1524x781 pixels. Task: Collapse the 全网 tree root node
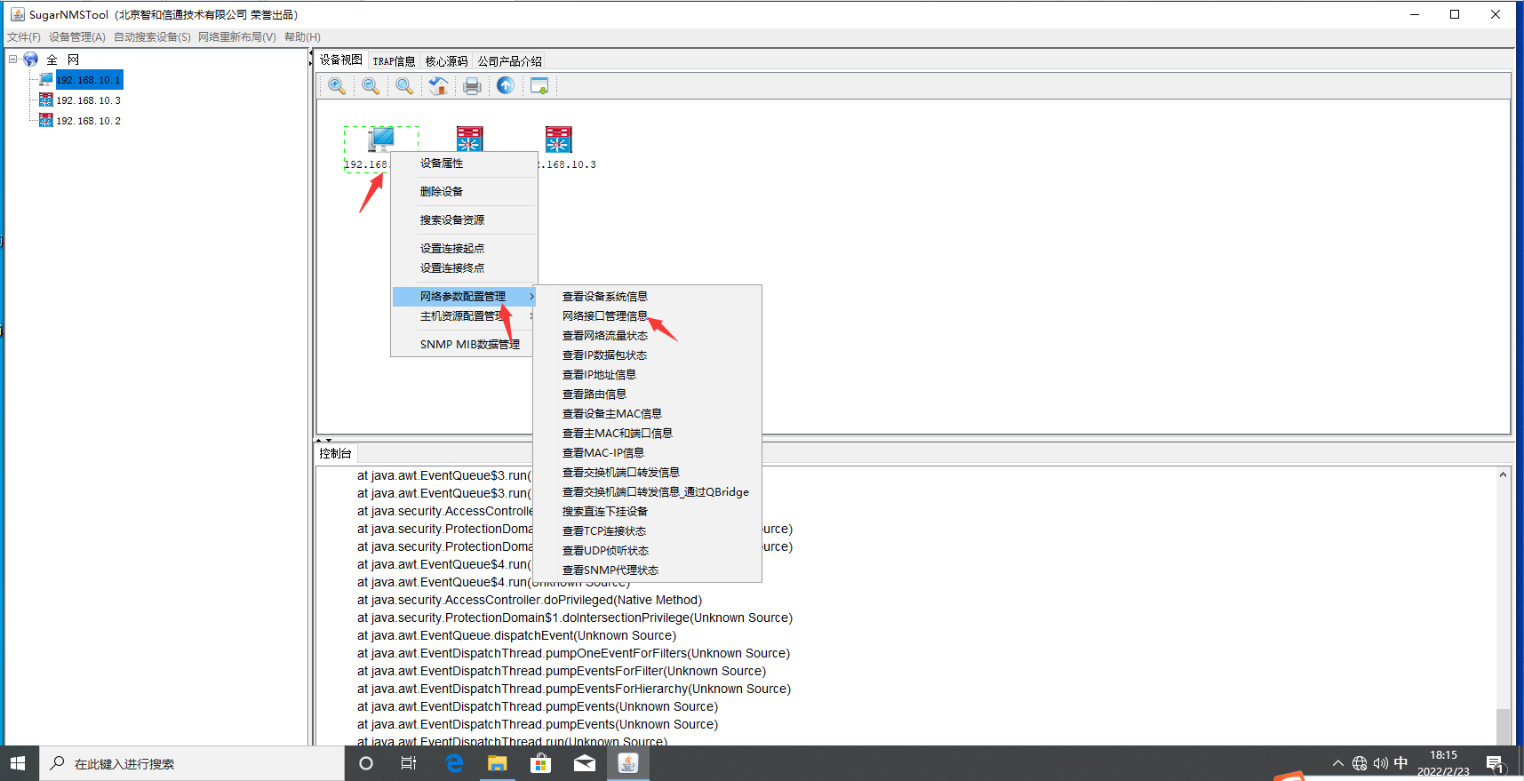[13, 60]
